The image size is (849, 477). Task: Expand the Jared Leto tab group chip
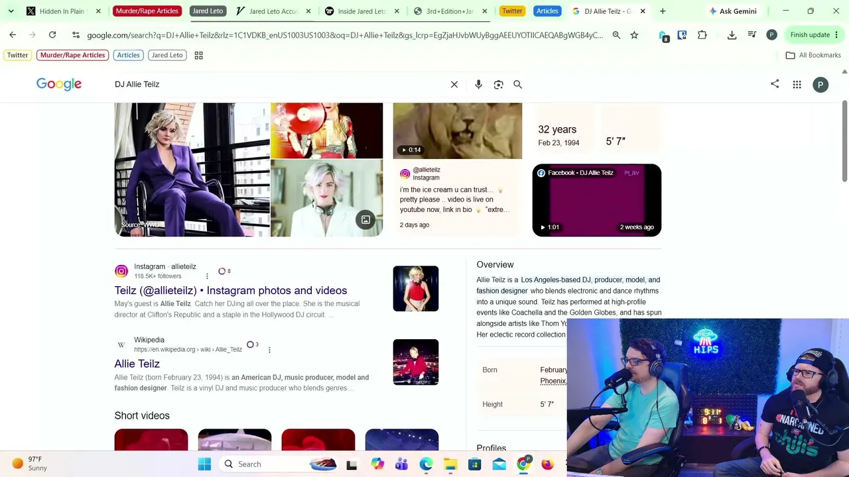pyautogui.click(x=208, y=11)
